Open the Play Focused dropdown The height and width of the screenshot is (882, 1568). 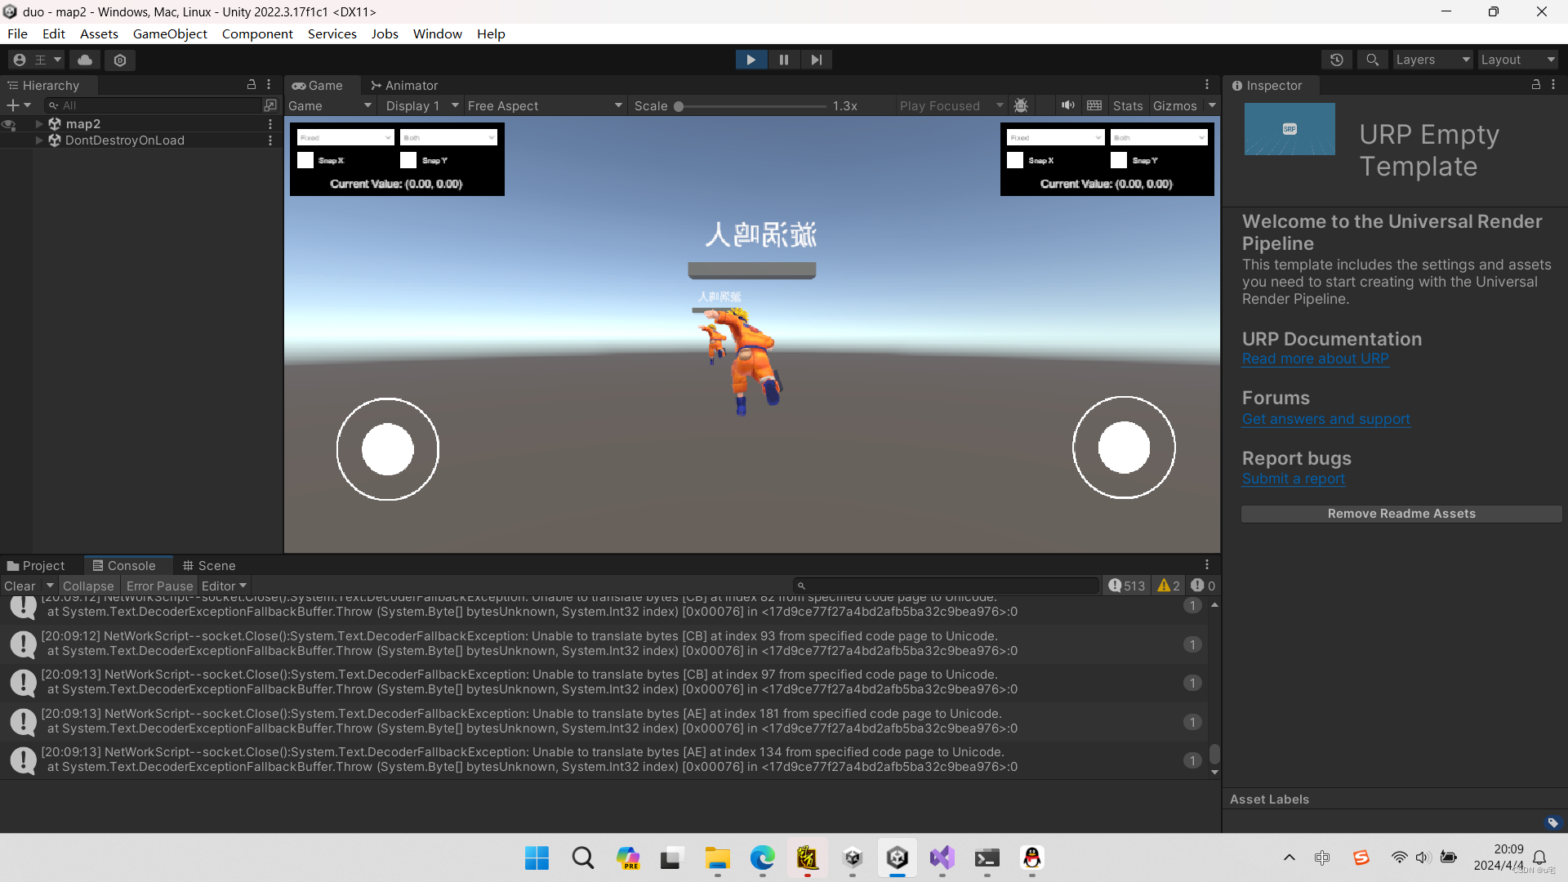pos(951,105)
